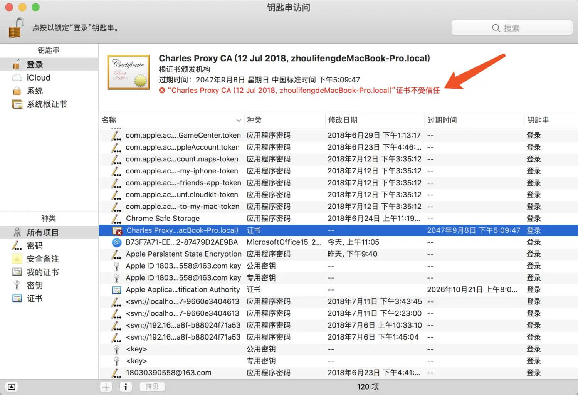Sort by 修改日期 column header
This screenshot has width=578, height=395.
375,120
